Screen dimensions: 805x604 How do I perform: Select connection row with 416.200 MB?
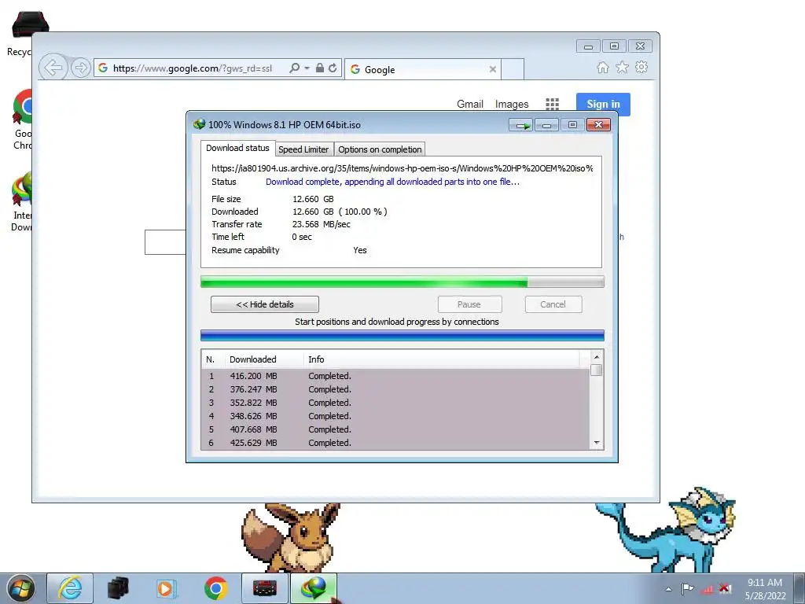396,376
